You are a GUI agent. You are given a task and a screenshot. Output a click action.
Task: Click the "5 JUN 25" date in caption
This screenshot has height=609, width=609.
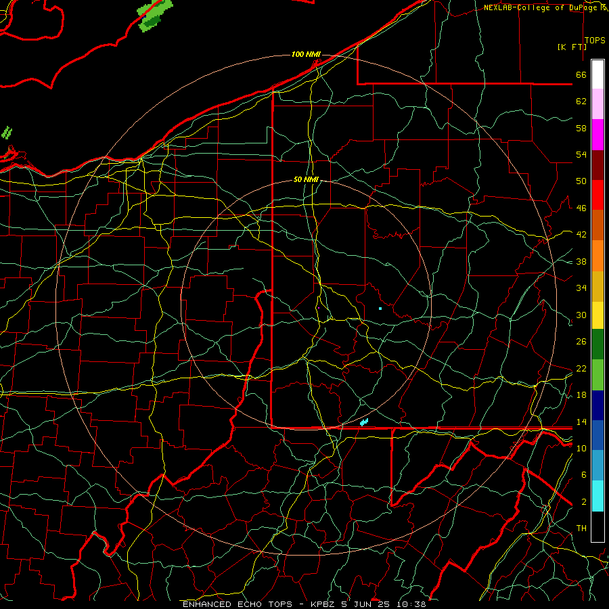click(367, 604)
